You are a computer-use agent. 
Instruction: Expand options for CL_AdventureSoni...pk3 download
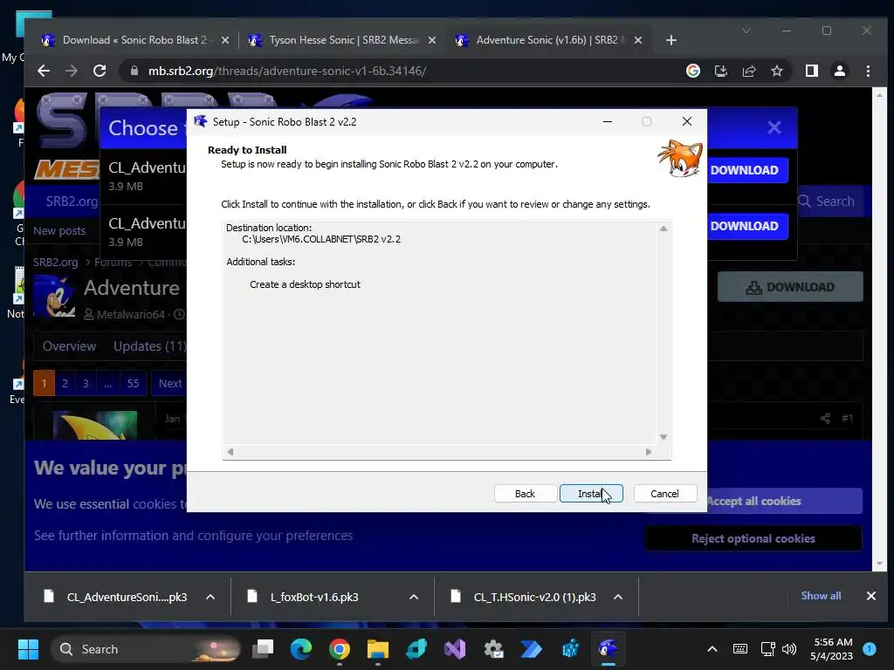pos(210,597)
